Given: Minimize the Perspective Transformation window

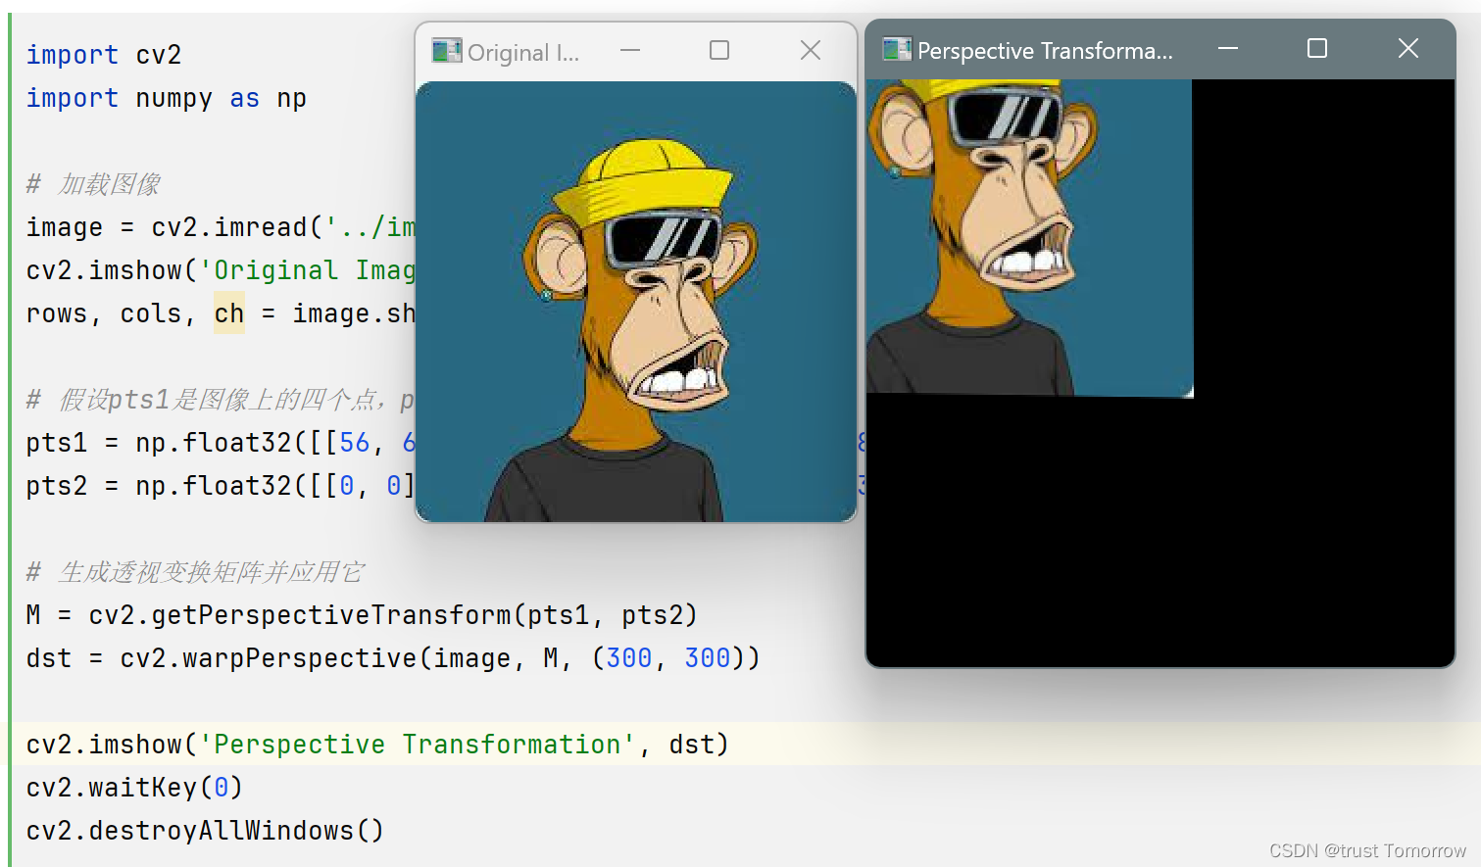Looking at the screenshot, I should tap(1228, 48).
